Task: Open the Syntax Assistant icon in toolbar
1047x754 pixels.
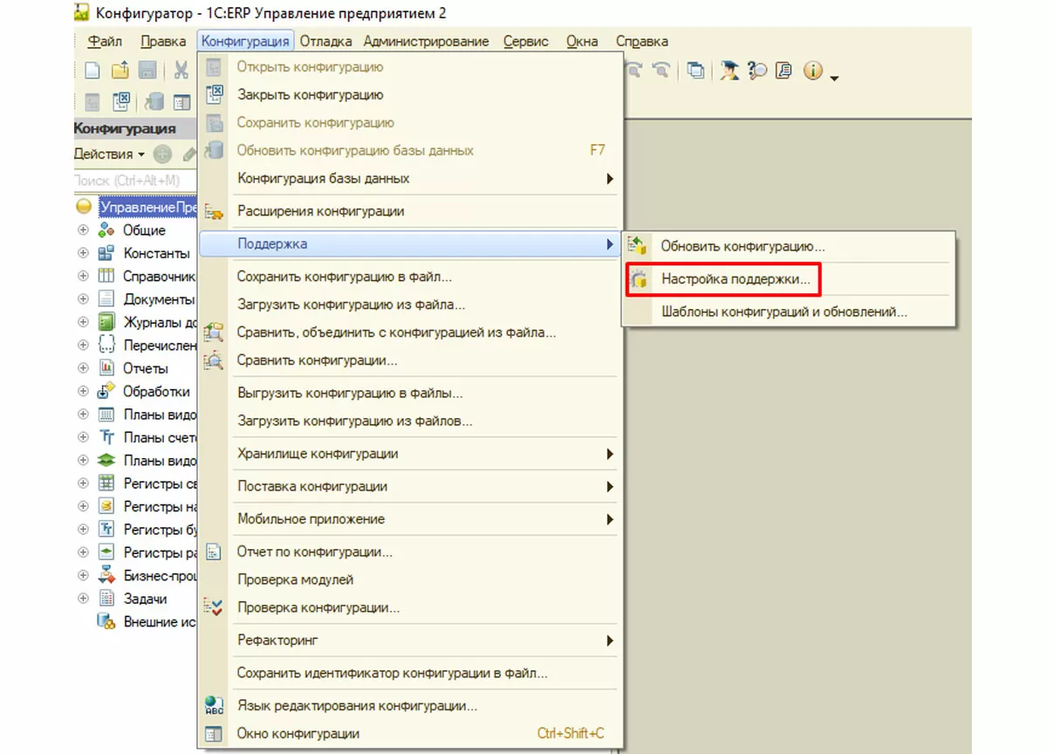Action: click(x=729, y=71)
